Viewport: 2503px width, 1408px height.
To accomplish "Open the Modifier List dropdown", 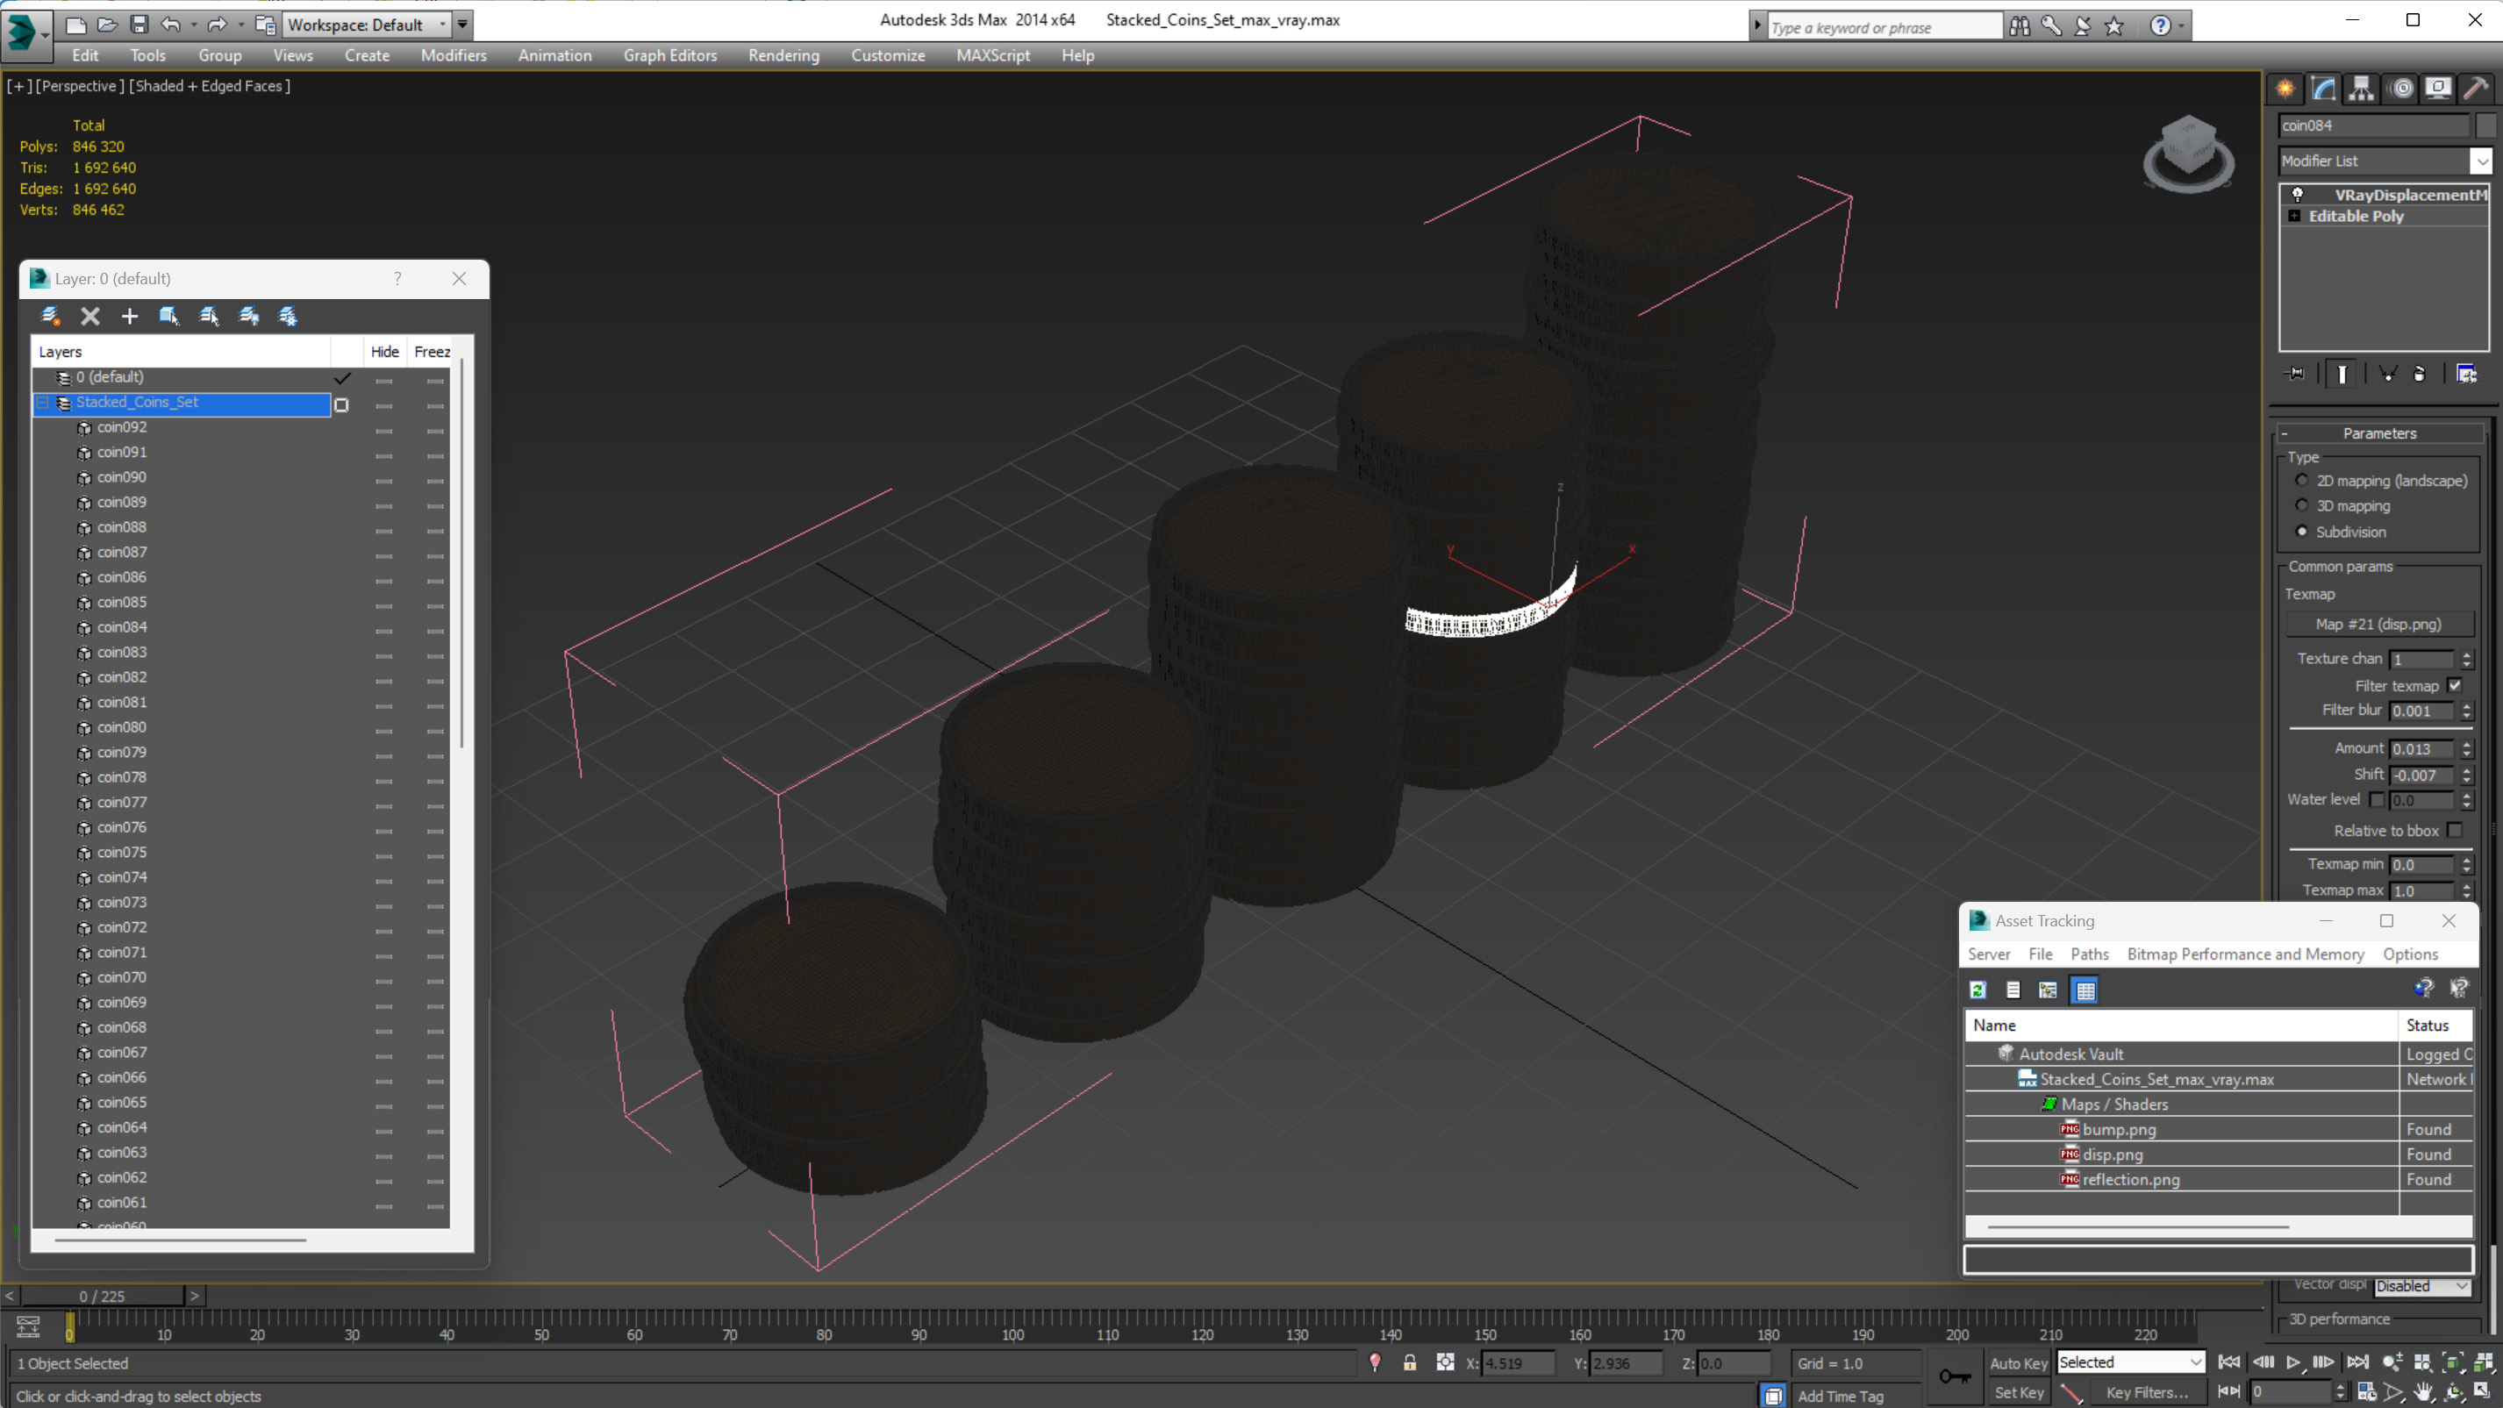I will (2481, 161).
